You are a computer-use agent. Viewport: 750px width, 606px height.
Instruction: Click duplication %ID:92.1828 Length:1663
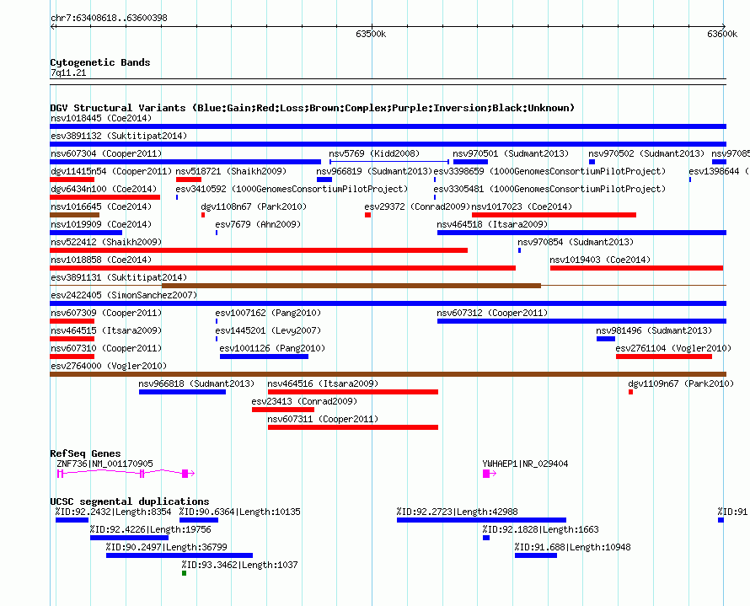pos(486,538)
